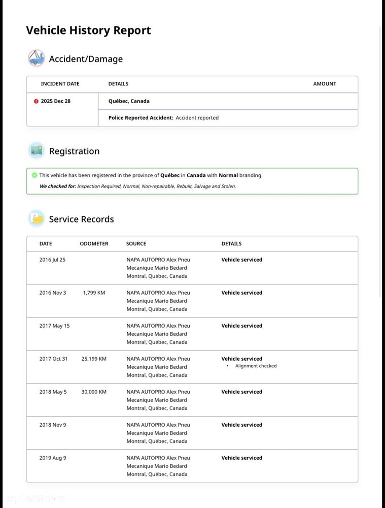Click the registered in Québec statement
Screen dimensions: 385x508
pyautogui.click(x=151, y=175)
